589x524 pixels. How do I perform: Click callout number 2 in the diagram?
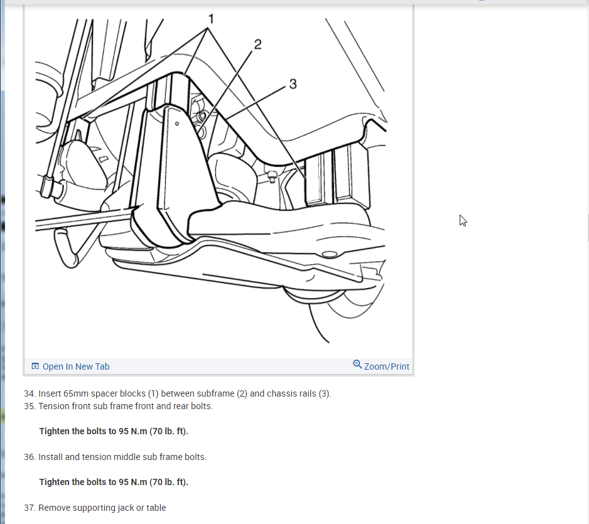(x=257, y=45)
